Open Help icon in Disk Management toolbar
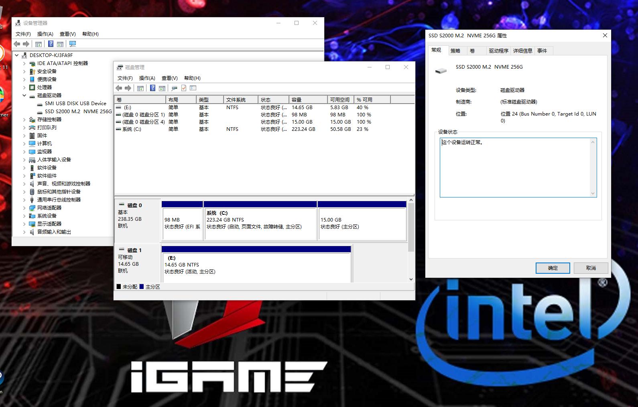This screenshot has width=638, height=407. 152,88
